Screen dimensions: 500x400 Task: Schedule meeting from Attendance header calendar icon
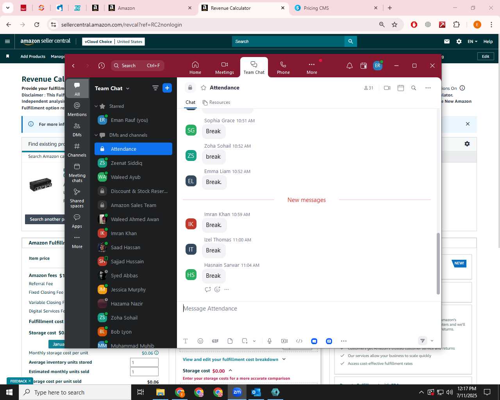[401, 88]
